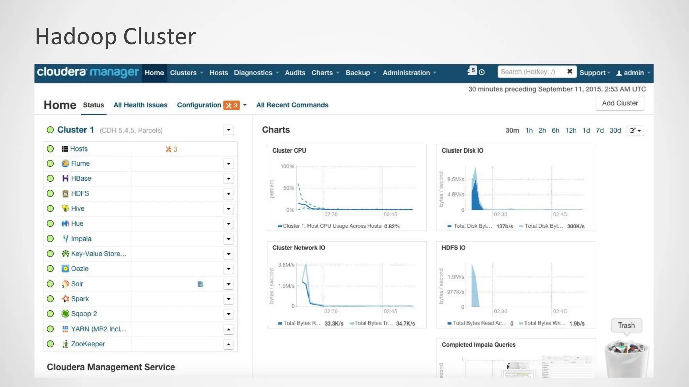689x387 pixels.
Task: Click the Cloudera Manager logo
Action: point(88,72)
